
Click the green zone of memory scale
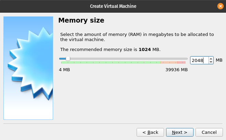[x=110, y=63]
